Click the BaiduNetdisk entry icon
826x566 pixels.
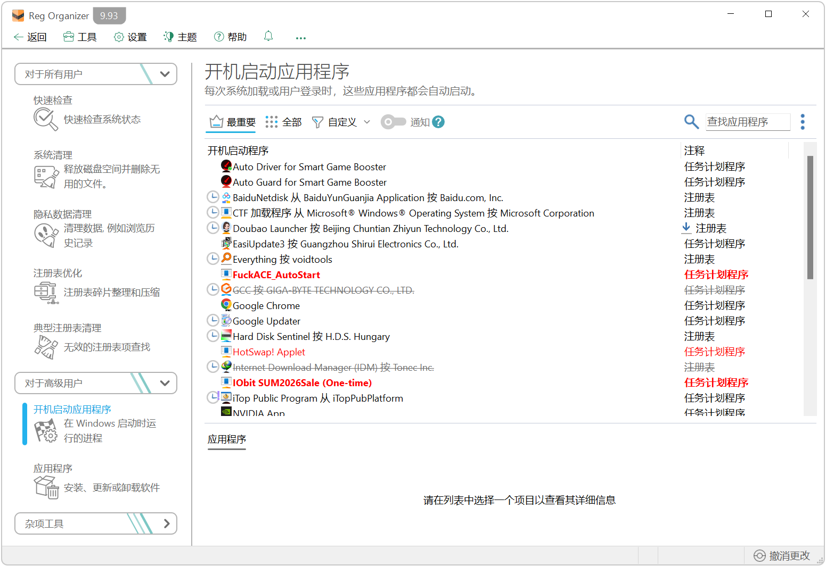pyautogui.click(x=226, y=197)
